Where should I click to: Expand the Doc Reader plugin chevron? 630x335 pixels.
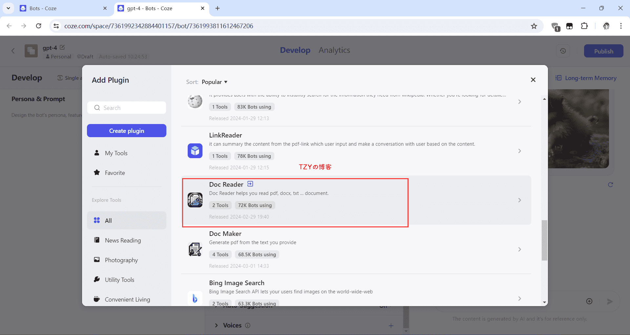tap(519, 200)
